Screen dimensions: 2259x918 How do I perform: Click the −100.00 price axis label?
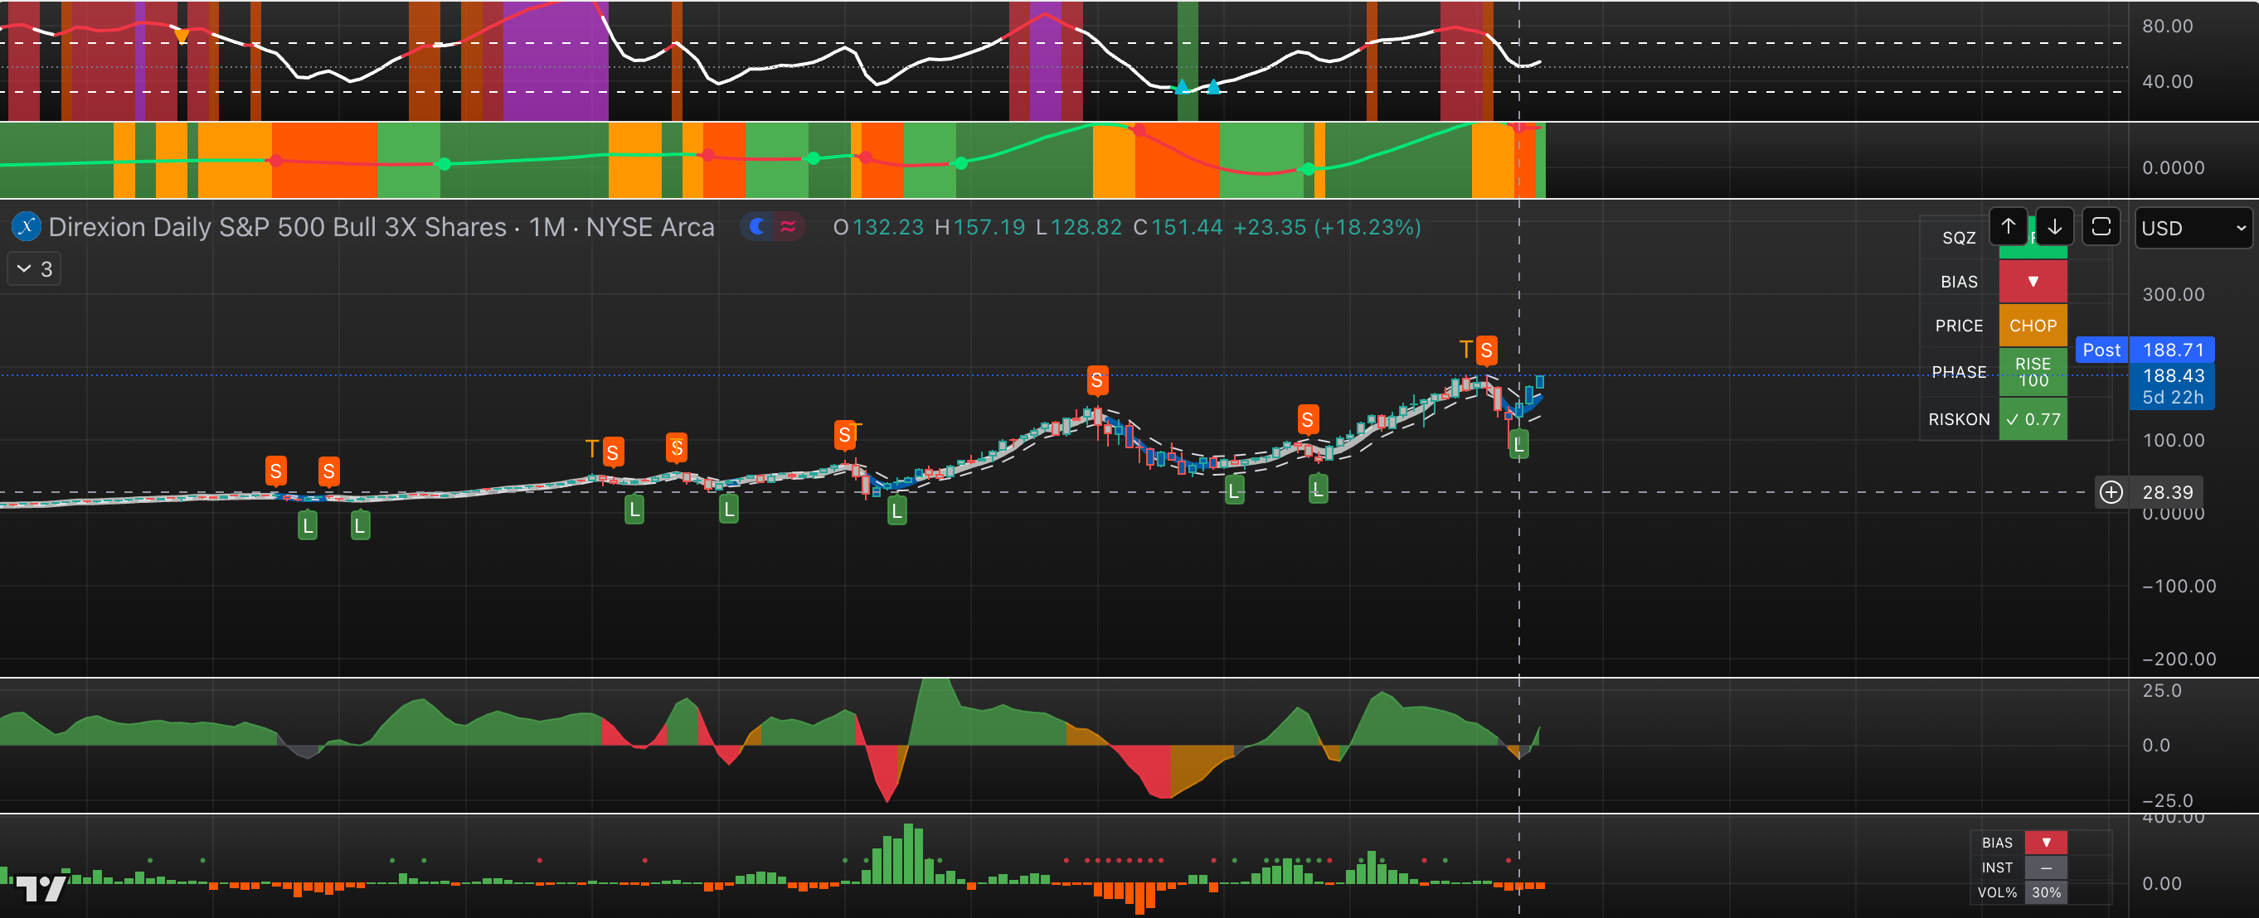pos(2179,586)
